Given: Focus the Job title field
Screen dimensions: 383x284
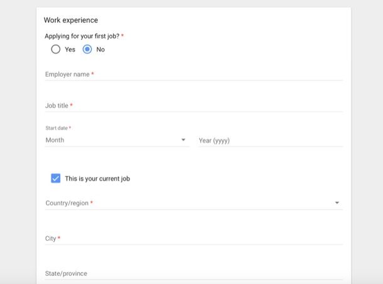Looking at the screenshot, I should 194,106.
